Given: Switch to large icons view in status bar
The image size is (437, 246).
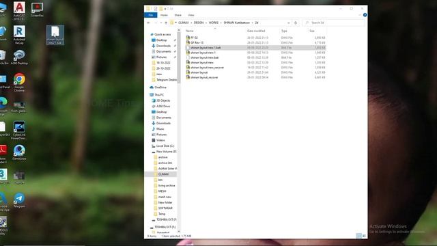Looking at the screenshot, I should point(364,236).
